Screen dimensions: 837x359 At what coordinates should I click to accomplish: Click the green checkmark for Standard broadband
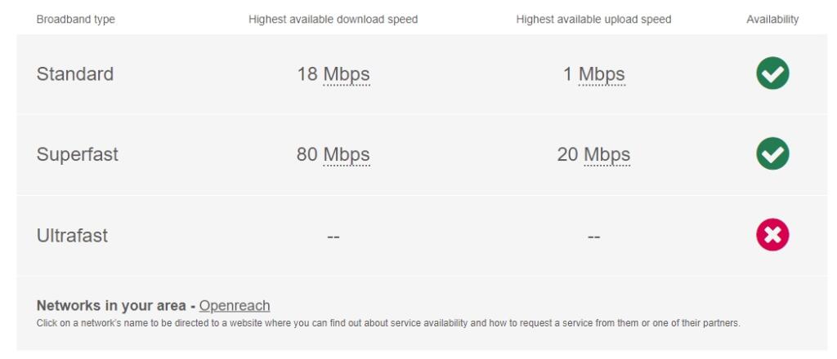(772, 73)
